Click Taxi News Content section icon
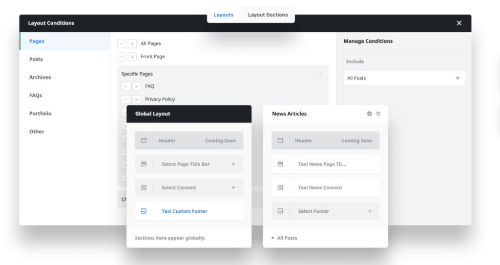This screenshot has width=500, height=265. (280, 188)
